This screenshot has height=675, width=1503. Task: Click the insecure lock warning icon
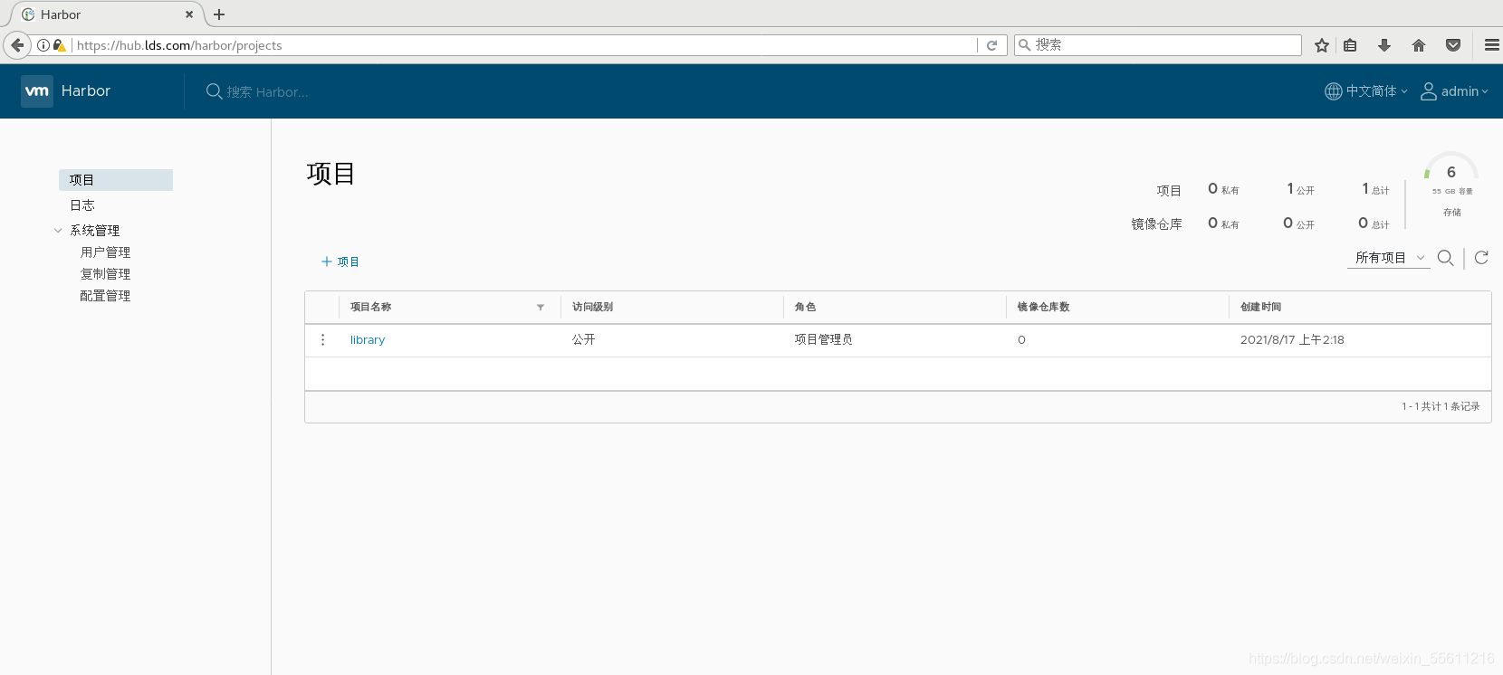click(x=60, y=45)
